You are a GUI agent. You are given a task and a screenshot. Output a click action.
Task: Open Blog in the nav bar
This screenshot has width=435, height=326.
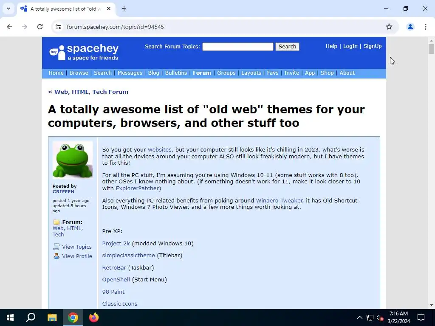(x=153, y=73)
